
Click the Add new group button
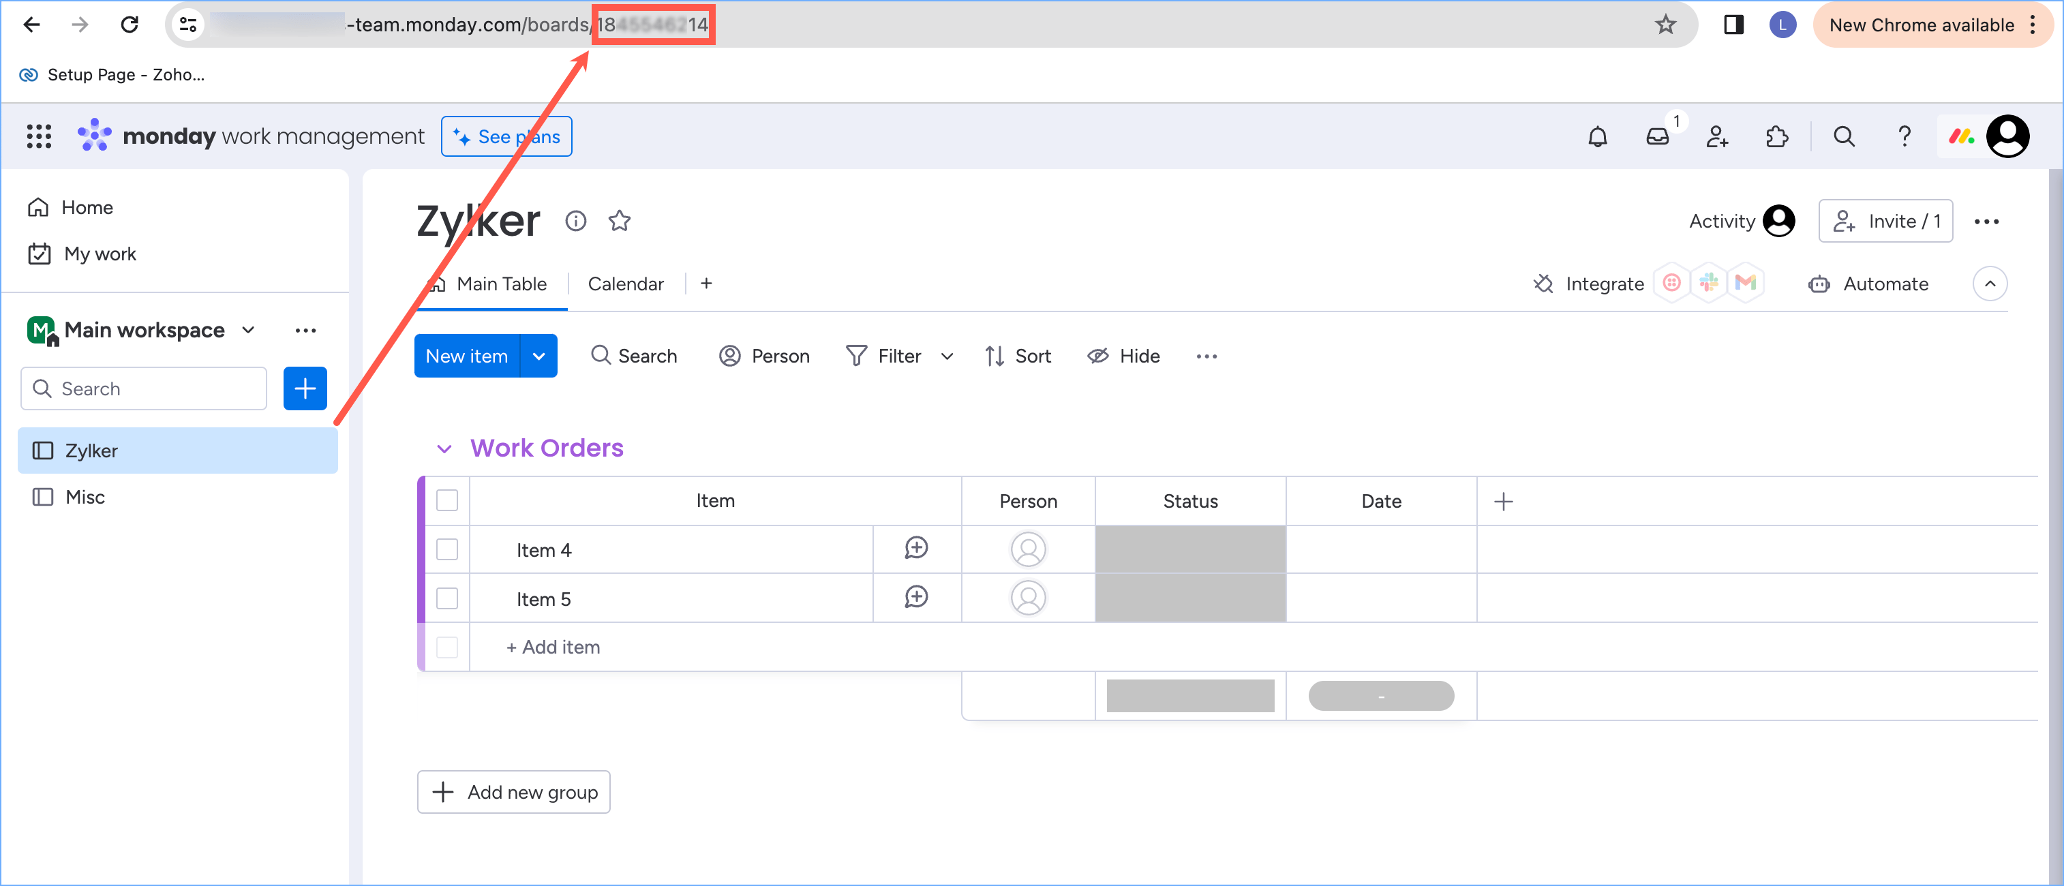pyautogui.click(x=513, y=791)
